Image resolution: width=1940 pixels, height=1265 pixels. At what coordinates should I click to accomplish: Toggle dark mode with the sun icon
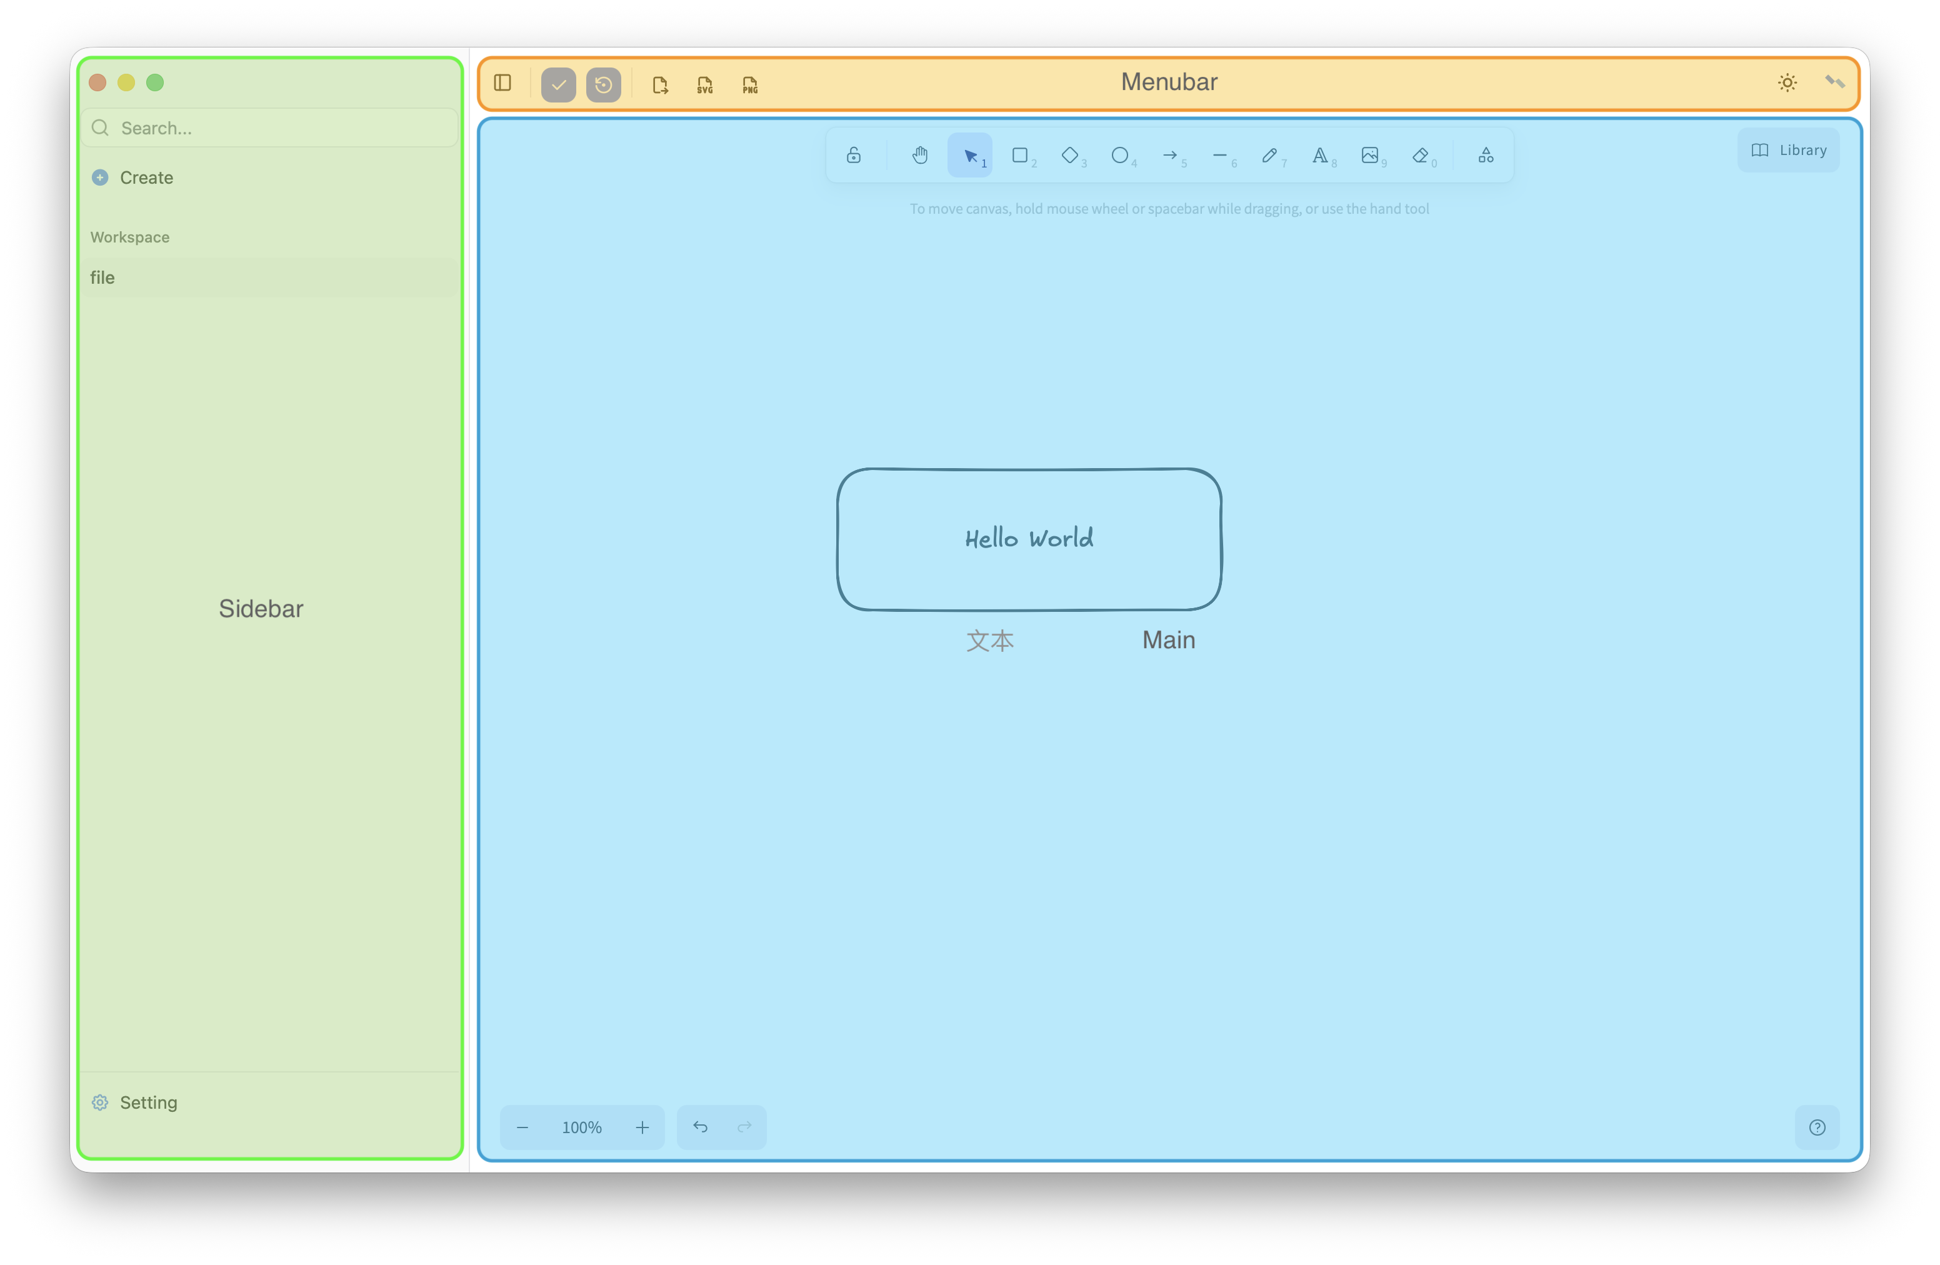pyautogui.click(x=1787, y=82)
